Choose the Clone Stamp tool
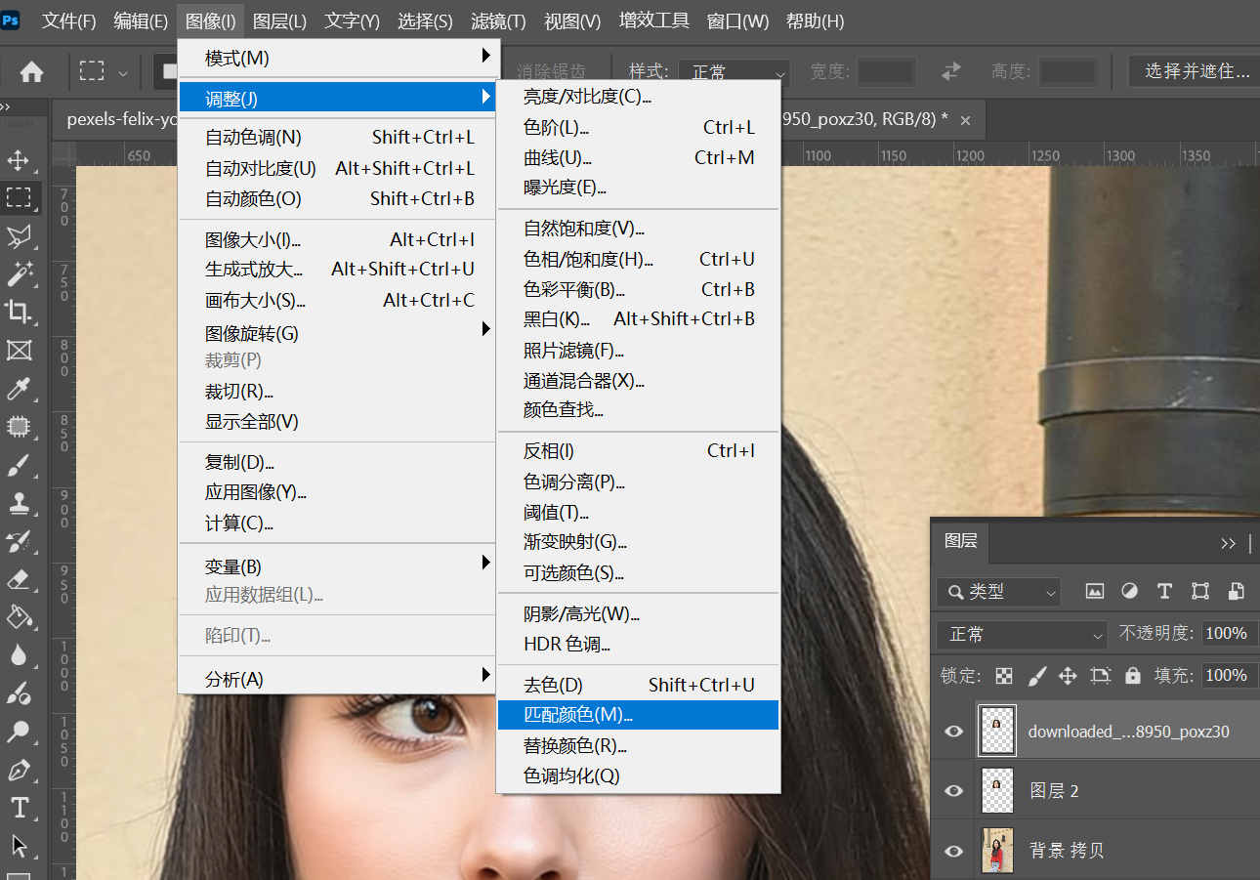 point(19,503)
